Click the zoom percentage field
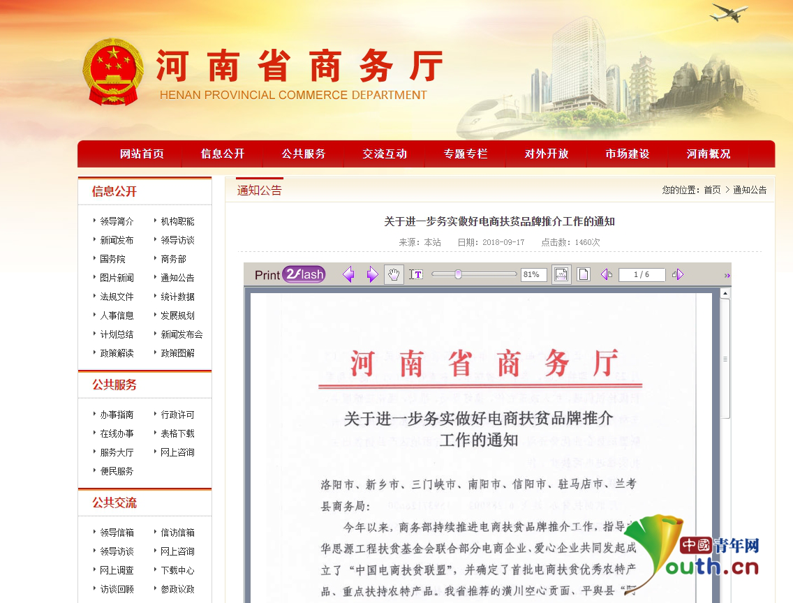Image resolution: width=793 pixels, height=603 pixels. pos(533,274)
